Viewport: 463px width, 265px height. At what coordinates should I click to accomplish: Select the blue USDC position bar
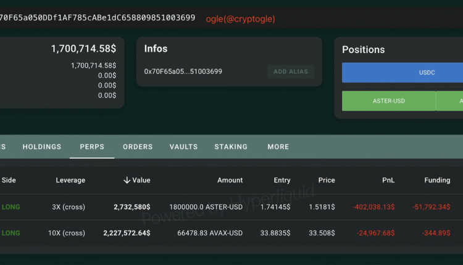[x=402, y=72]
